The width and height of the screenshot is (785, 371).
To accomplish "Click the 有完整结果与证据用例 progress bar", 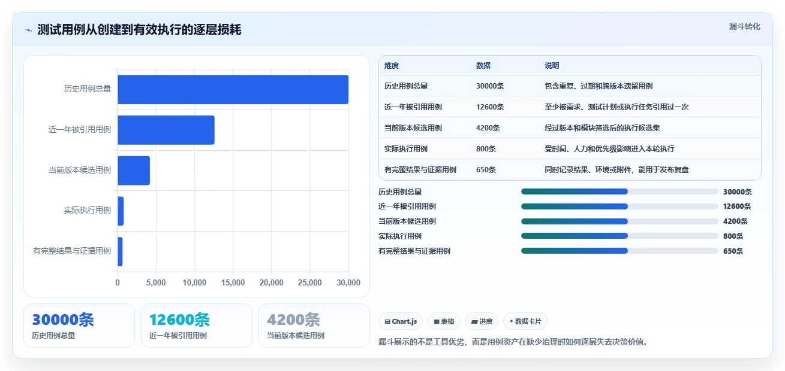I will point(619,251).
